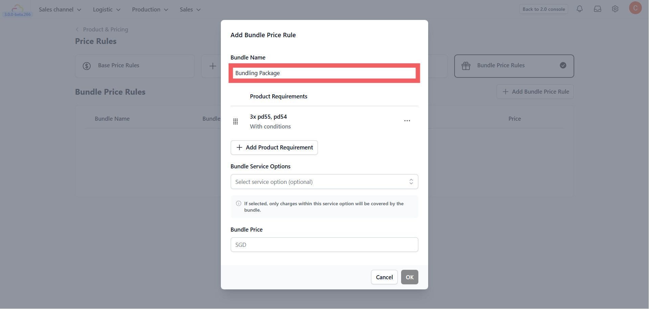The height and width of the screenshot is (309, 649).
Task: Cancel the bundle price rule dialog
Action: [x=384, y=277]
